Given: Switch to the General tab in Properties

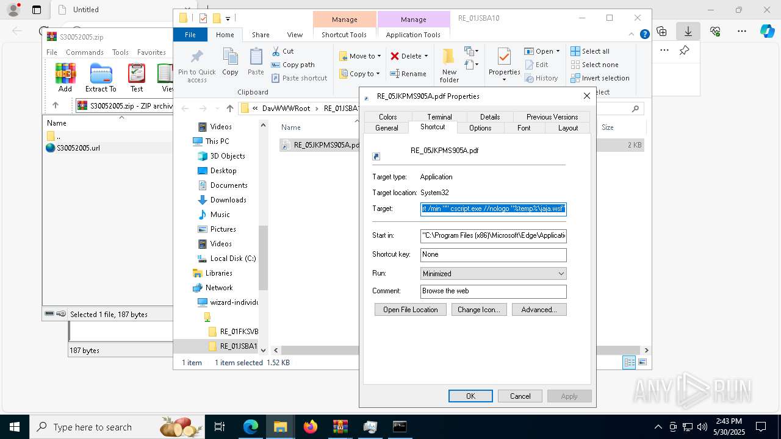Looking at the screenshot, I should [387, 128].
